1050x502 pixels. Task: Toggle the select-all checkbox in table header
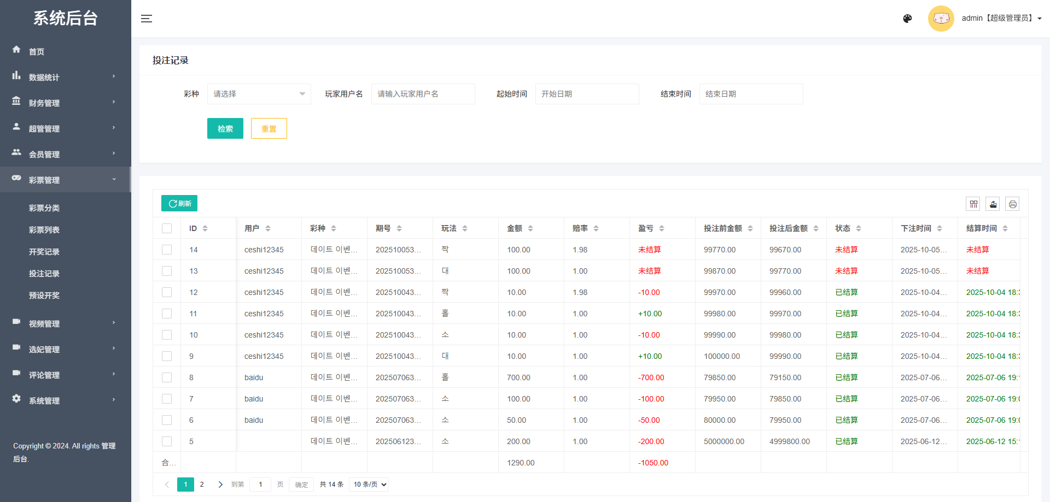[167, 228]
